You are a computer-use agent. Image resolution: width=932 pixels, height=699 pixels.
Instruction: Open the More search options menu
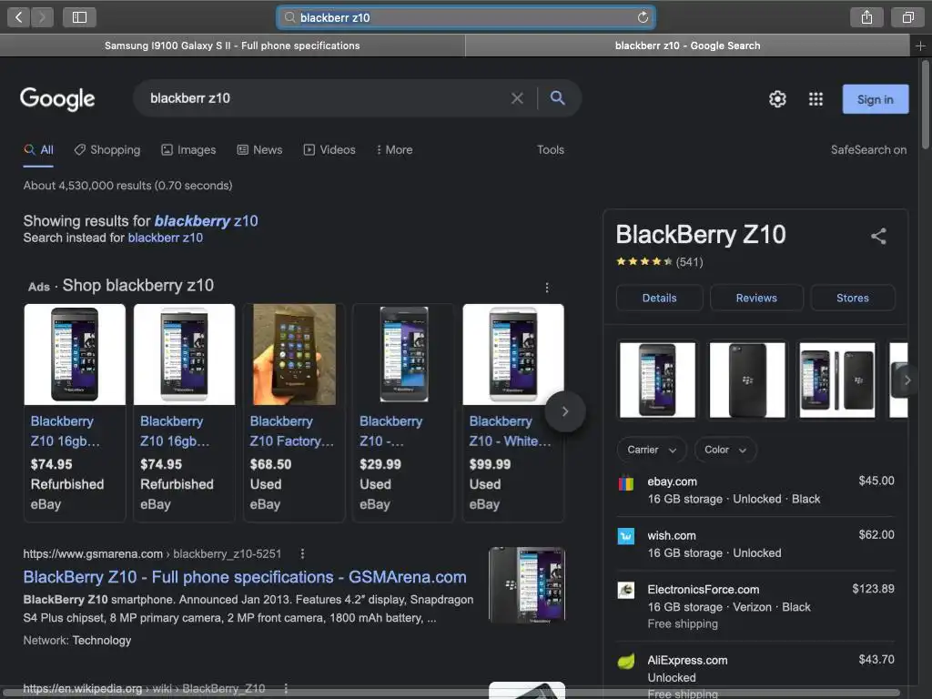coord(395,150)
